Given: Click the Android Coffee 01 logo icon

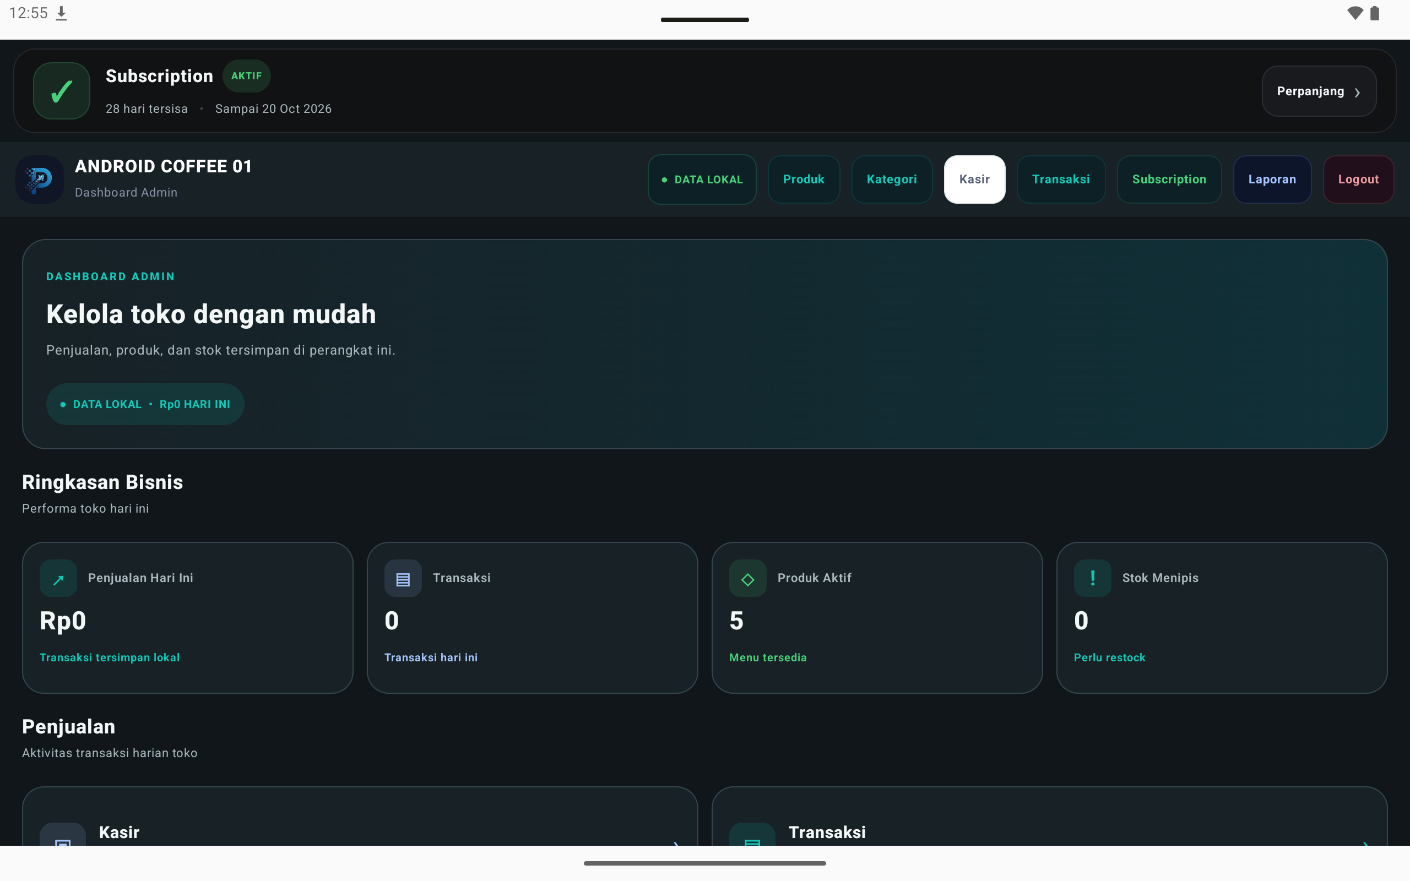Looking at the screenshot, I should tap(40, 180).
